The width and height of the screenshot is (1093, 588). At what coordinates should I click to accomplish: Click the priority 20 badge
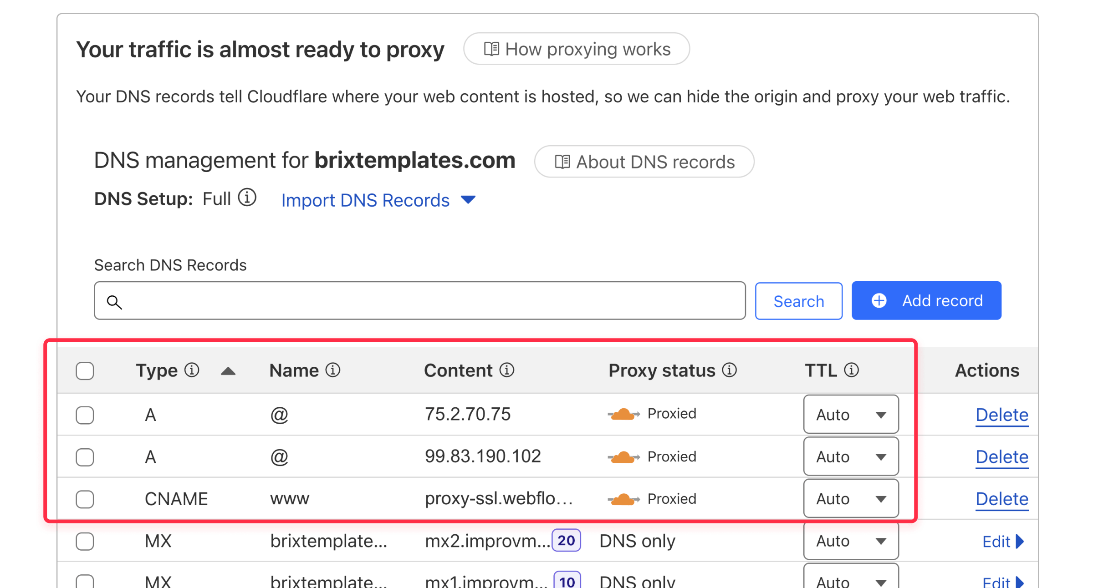(566, 540)
